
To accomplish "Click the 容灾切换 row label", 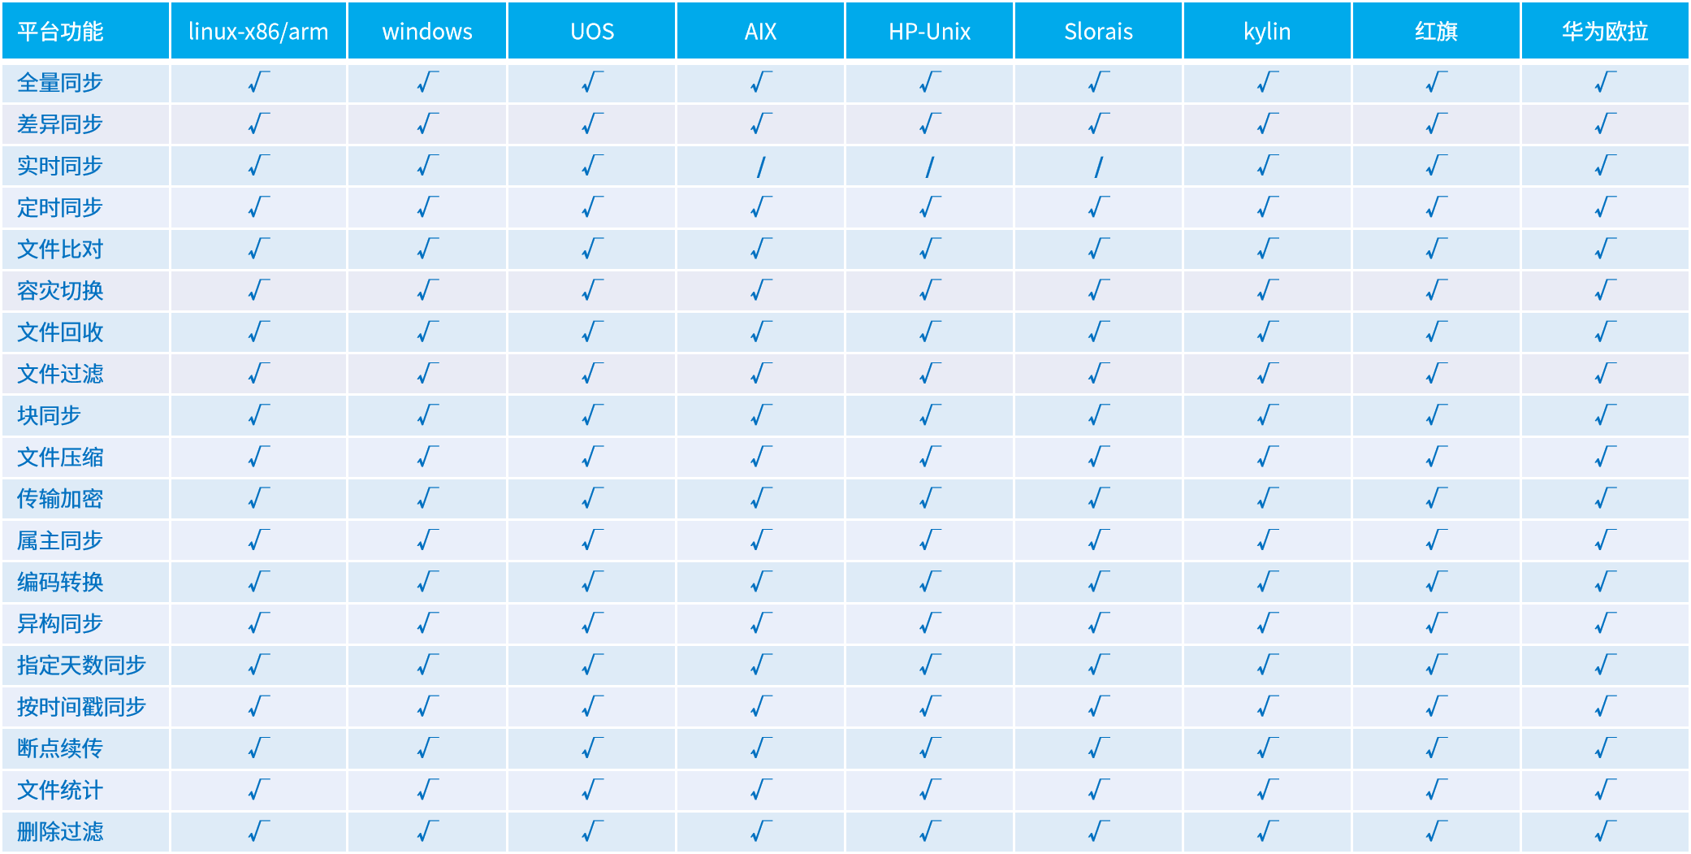I will [x=60, y=290].
